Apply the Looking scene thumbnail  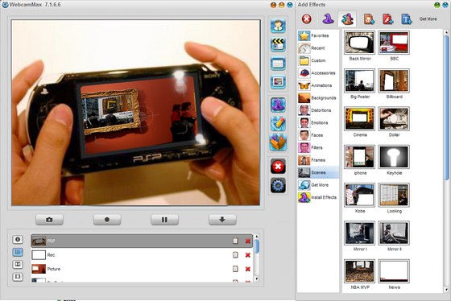(x=394, y=196)
